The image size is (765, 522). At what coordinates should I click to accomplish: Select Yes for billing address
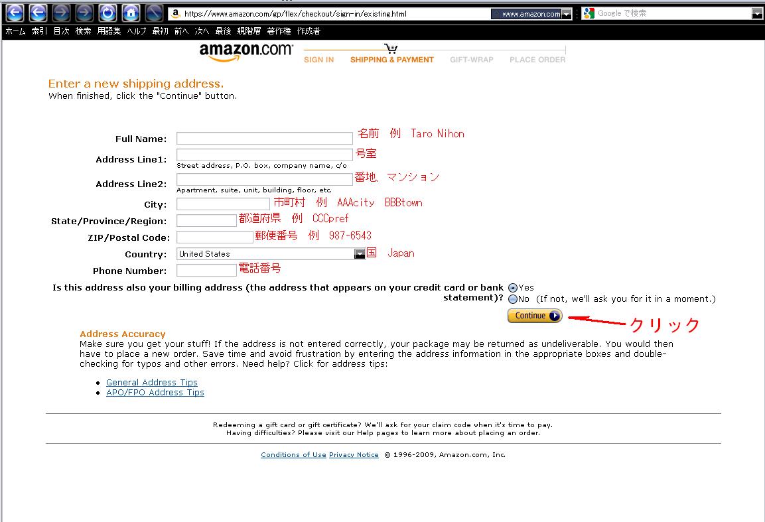(x=512, y=288)
